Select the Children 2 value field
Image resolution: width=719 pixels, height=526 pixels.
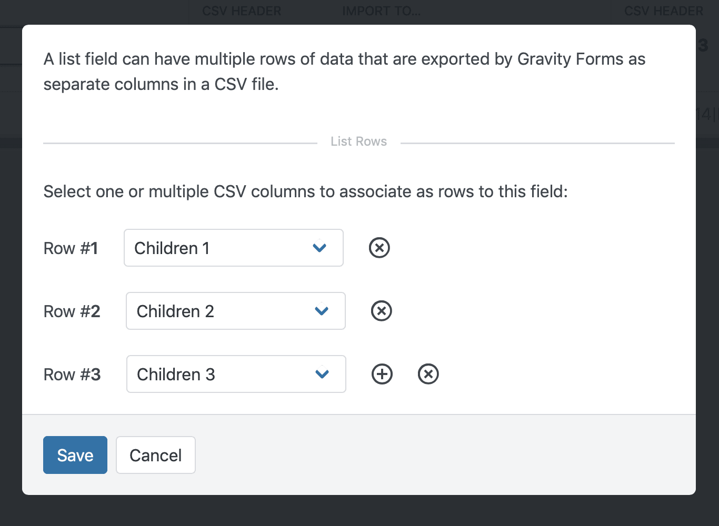(x=235, y=311)
